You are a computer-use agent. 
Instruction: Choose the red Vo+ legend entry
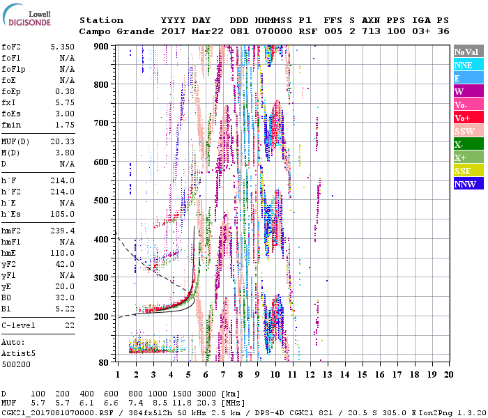point(467,118)
